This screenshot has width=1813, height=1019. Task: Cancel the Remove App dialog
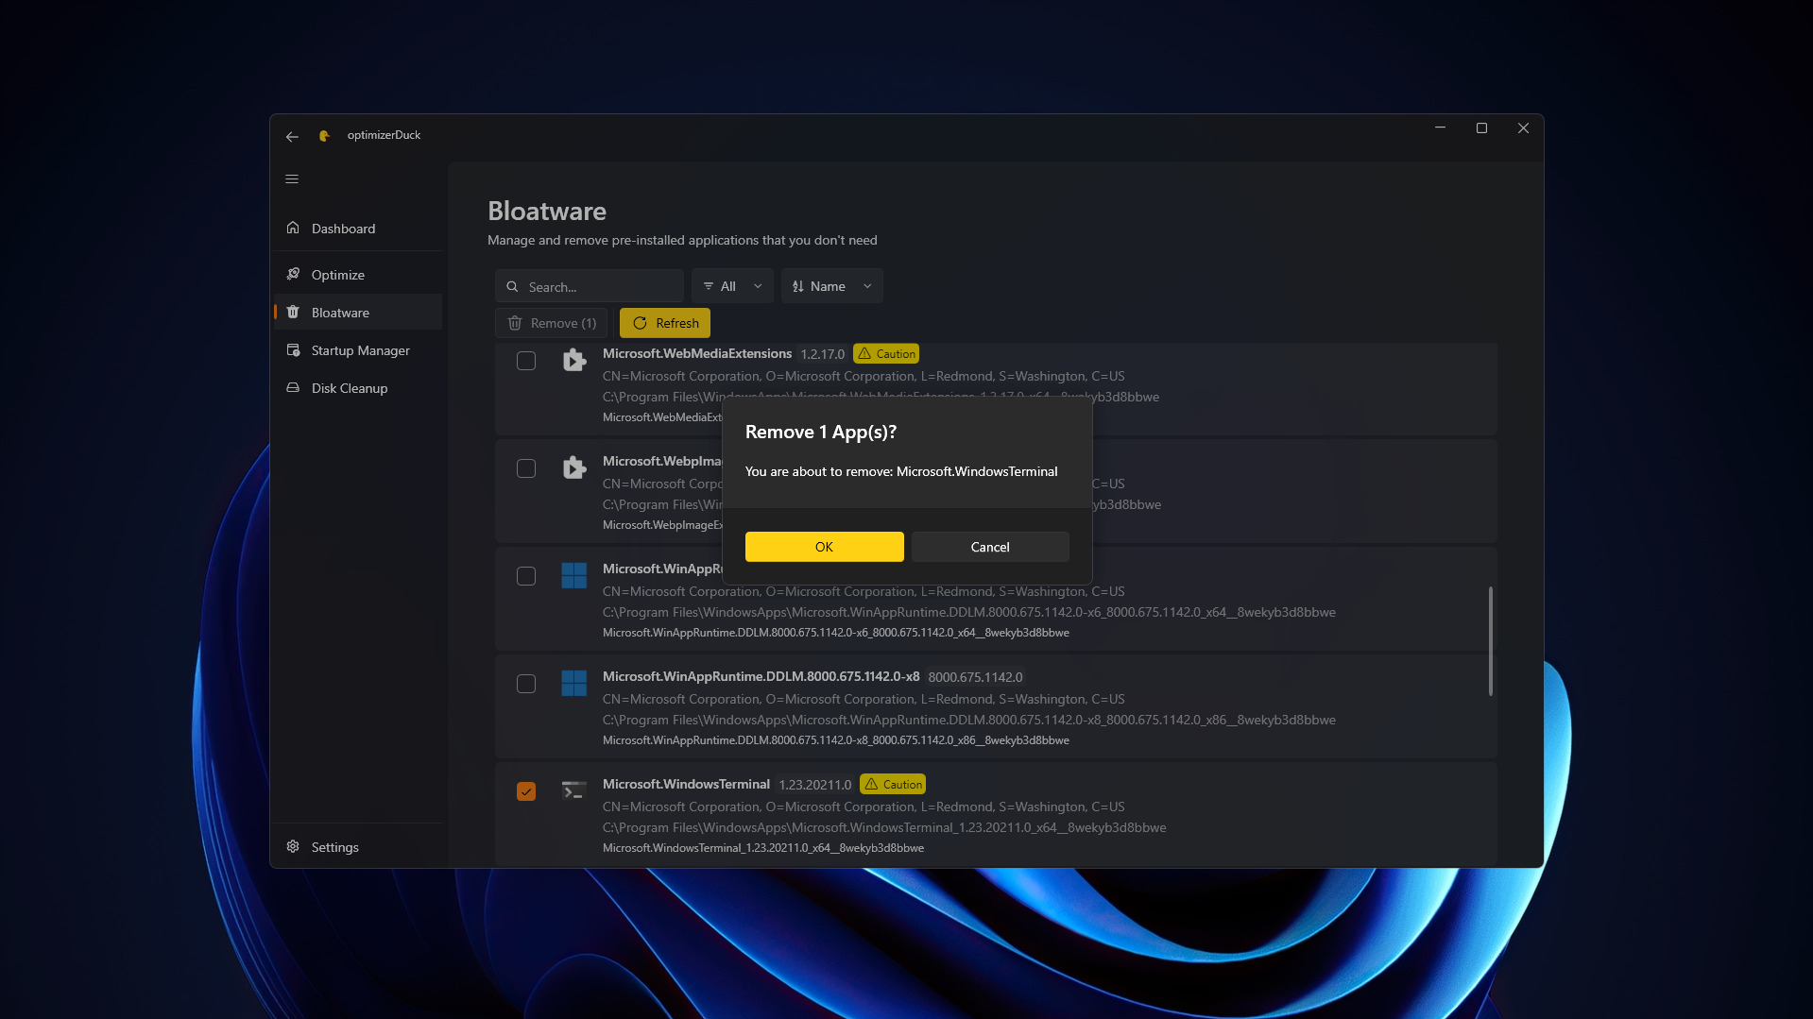(x=989, y=547)
